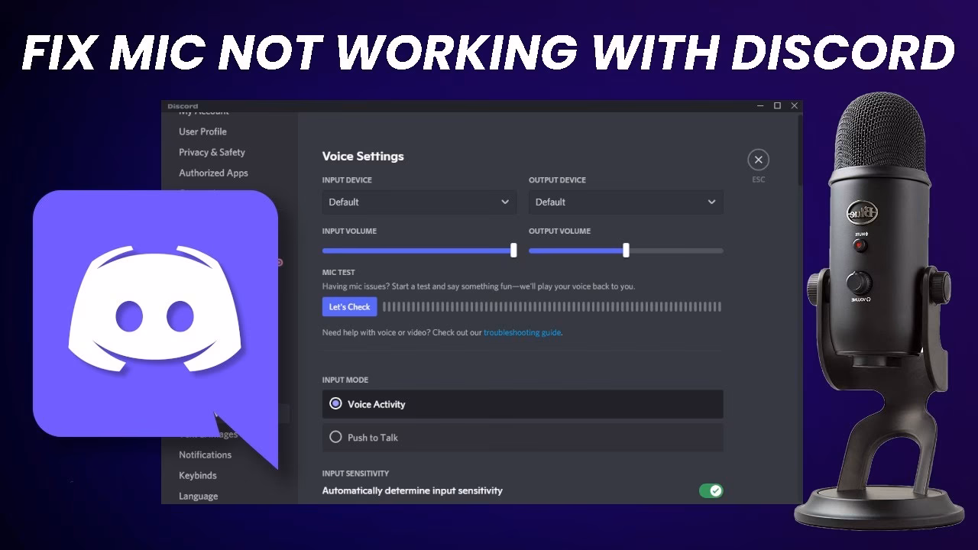Open Privacy & Safety settings
Screen dimensions: 978x550
pyautogui.click(x=212, y=152)
